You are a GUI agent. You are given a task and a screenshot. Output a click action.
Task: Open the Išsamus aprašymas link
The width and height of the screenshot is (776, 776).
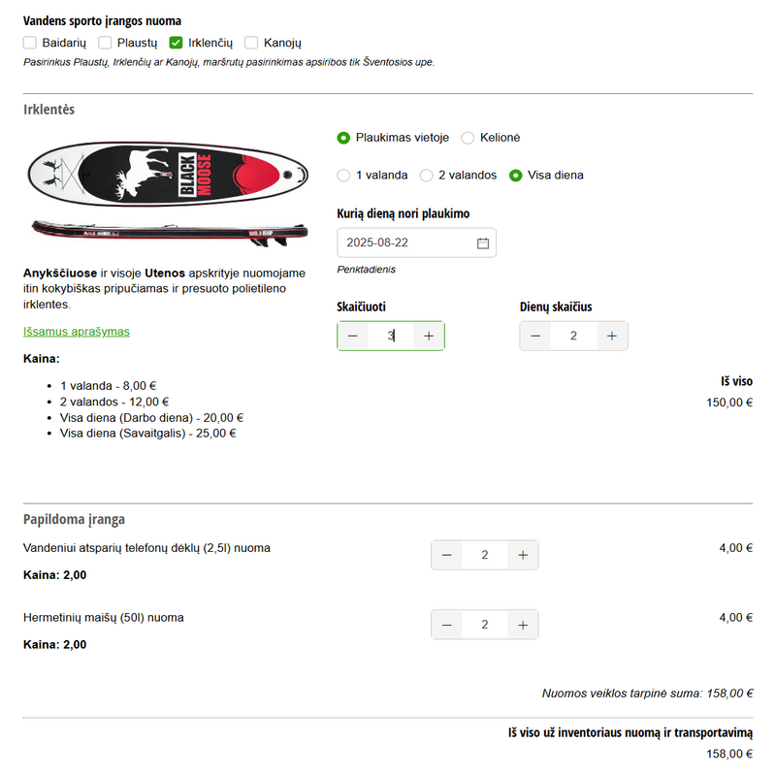77,332
